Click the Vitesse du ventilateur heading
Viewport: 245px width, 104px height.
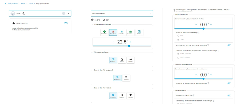tap(101, 52)
